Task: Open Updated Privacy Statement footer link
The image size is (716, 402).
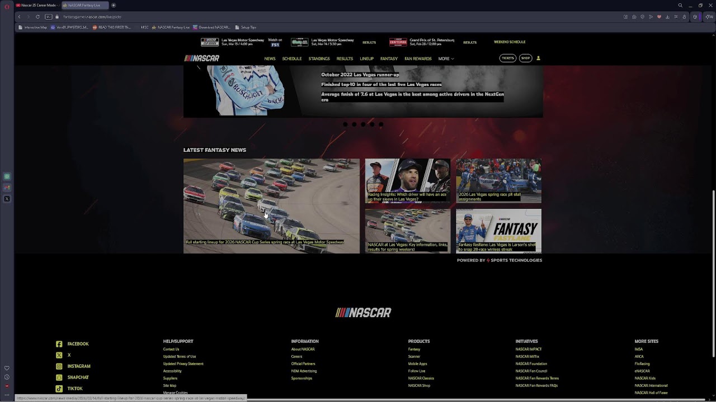Action: [183, 364]
